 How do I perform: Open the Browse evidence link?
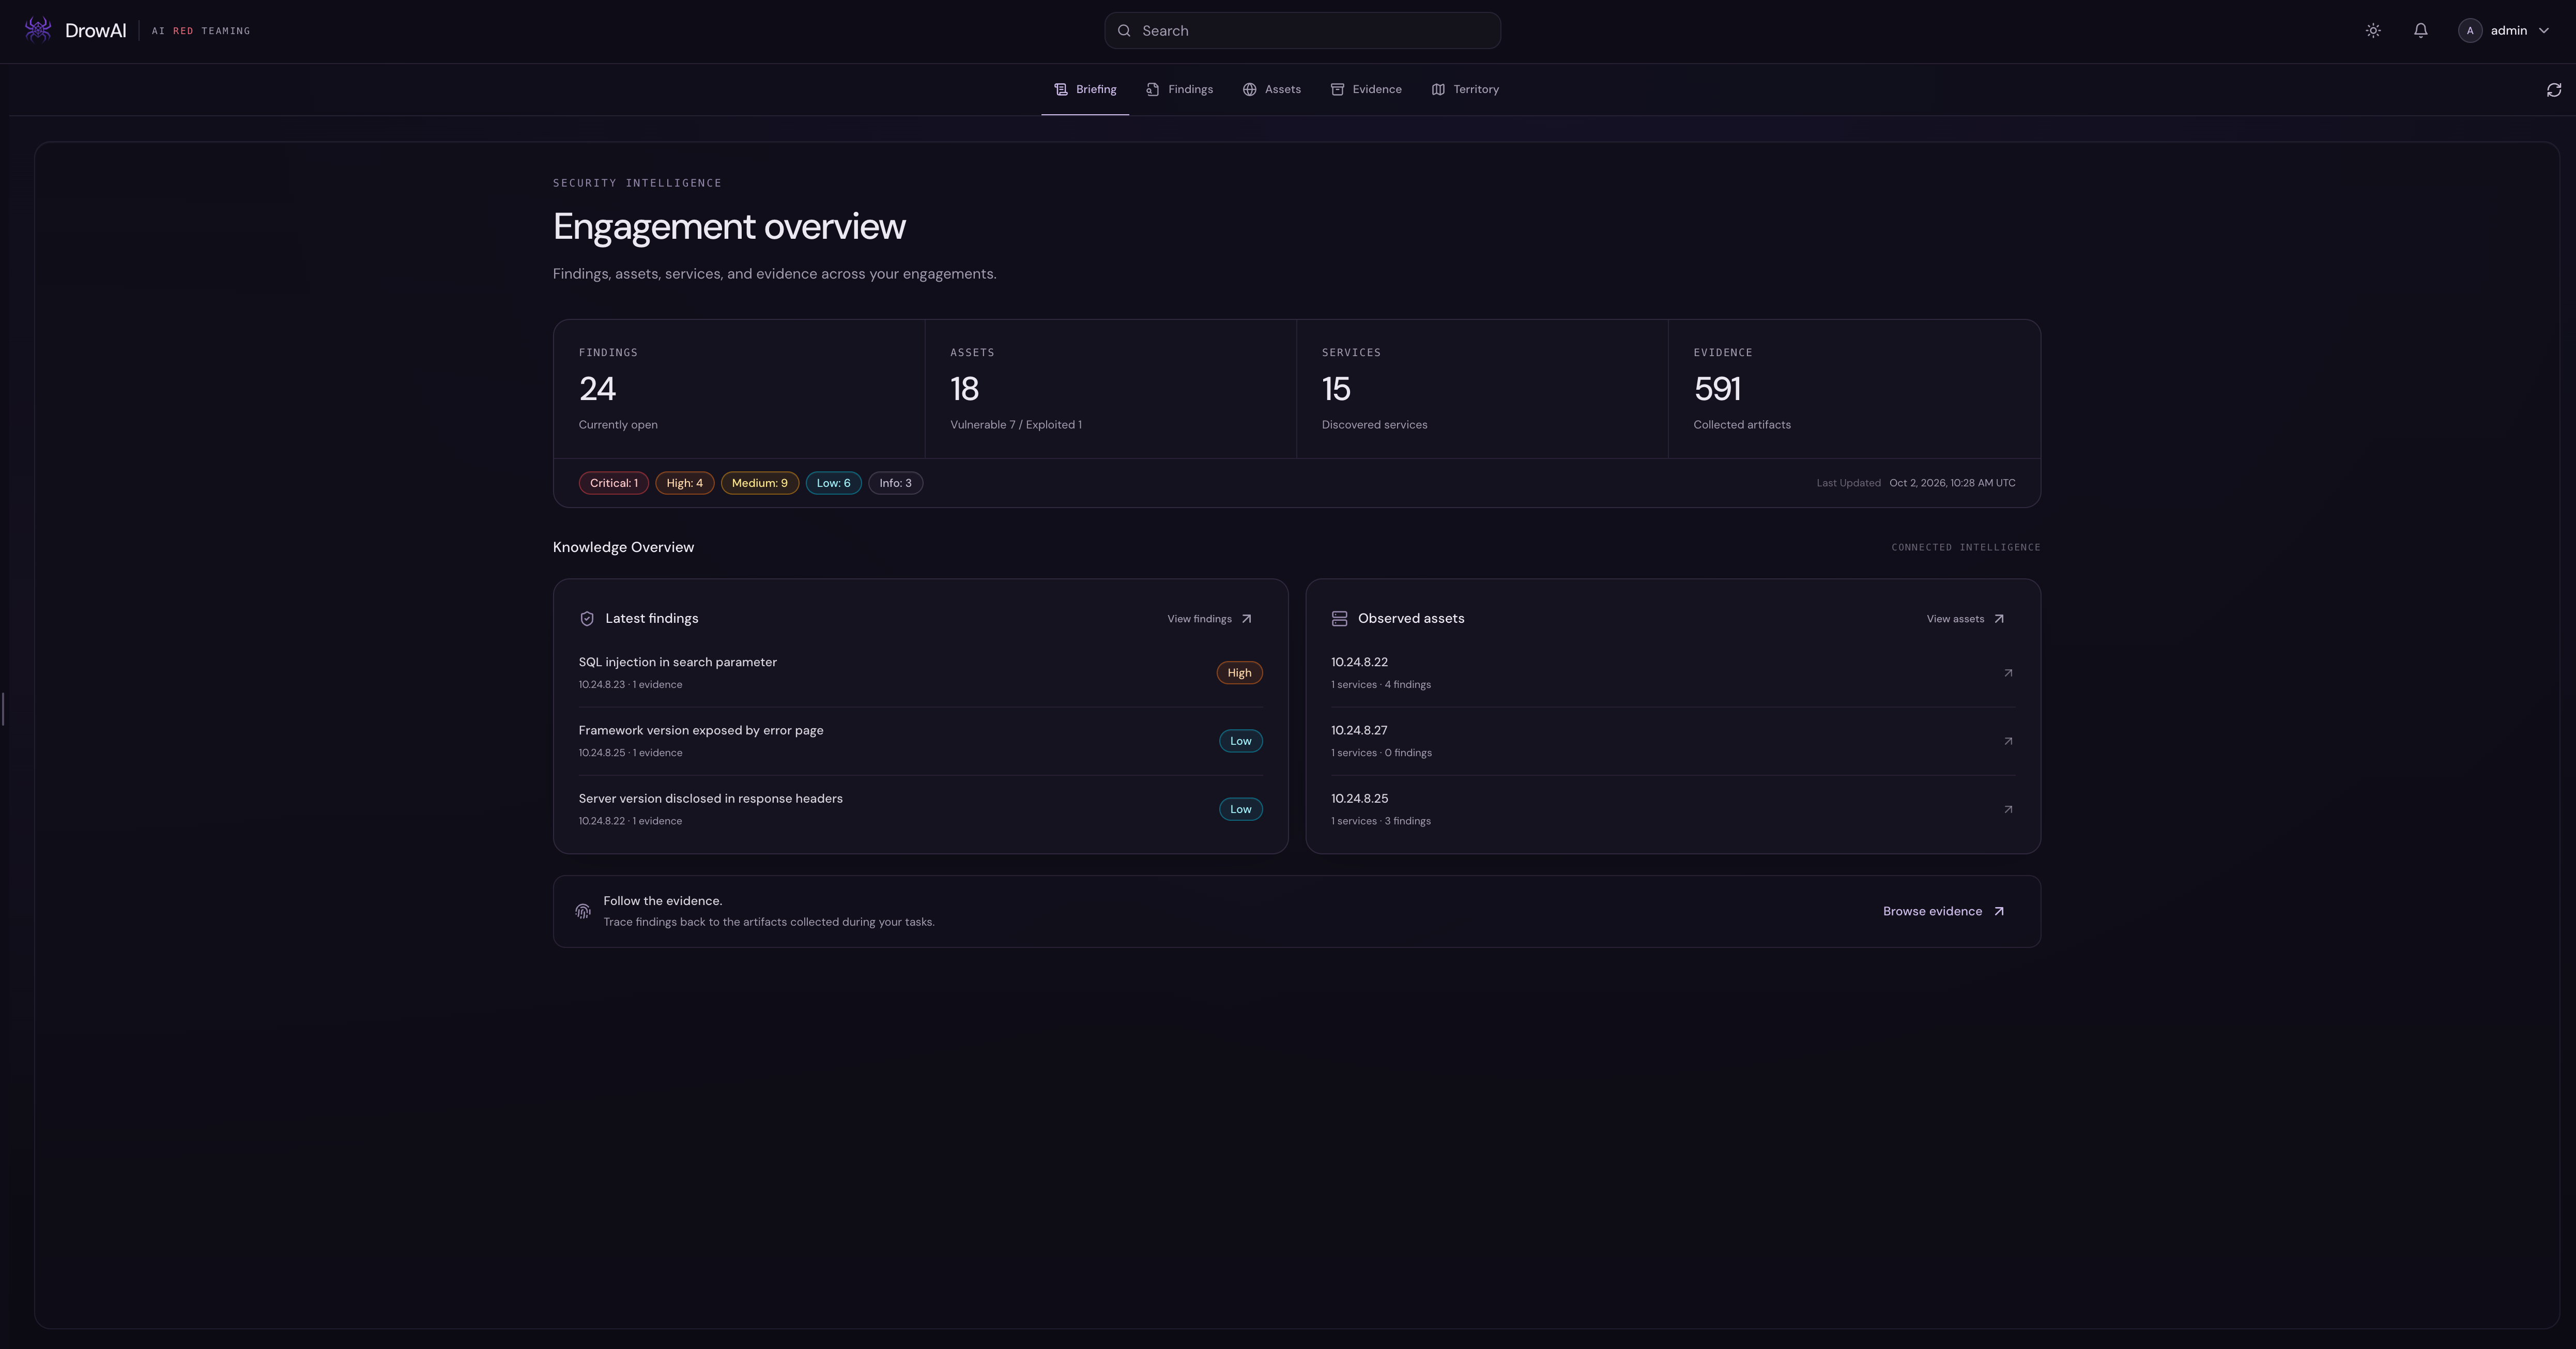(1944, 911)
